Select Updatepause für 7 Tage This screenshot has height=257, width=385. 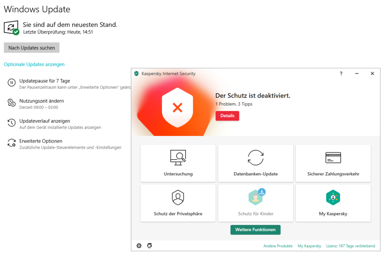click(x=45, y=81)
